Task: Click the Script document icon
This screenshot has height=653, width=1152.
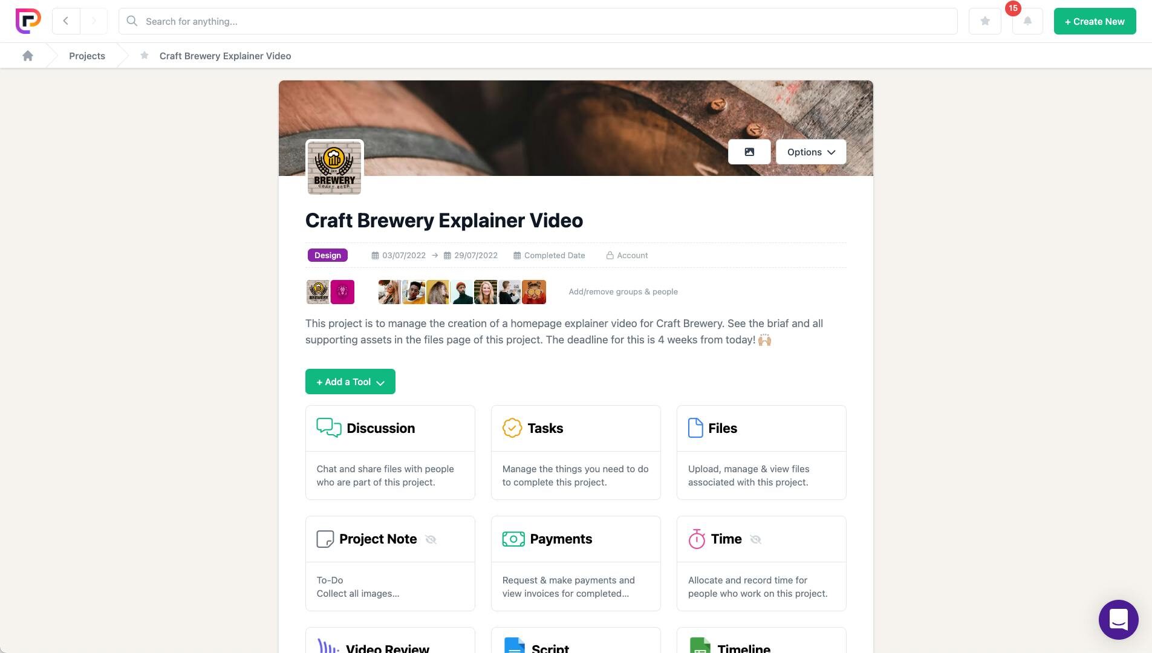Action: coord(515,645)
